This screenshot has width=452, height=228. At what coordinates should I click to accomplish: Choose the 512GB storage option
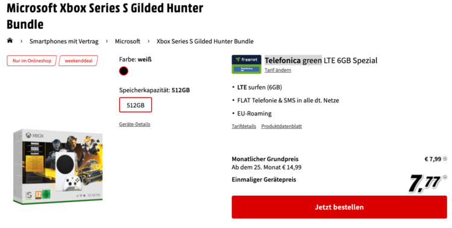click(136, 105)
